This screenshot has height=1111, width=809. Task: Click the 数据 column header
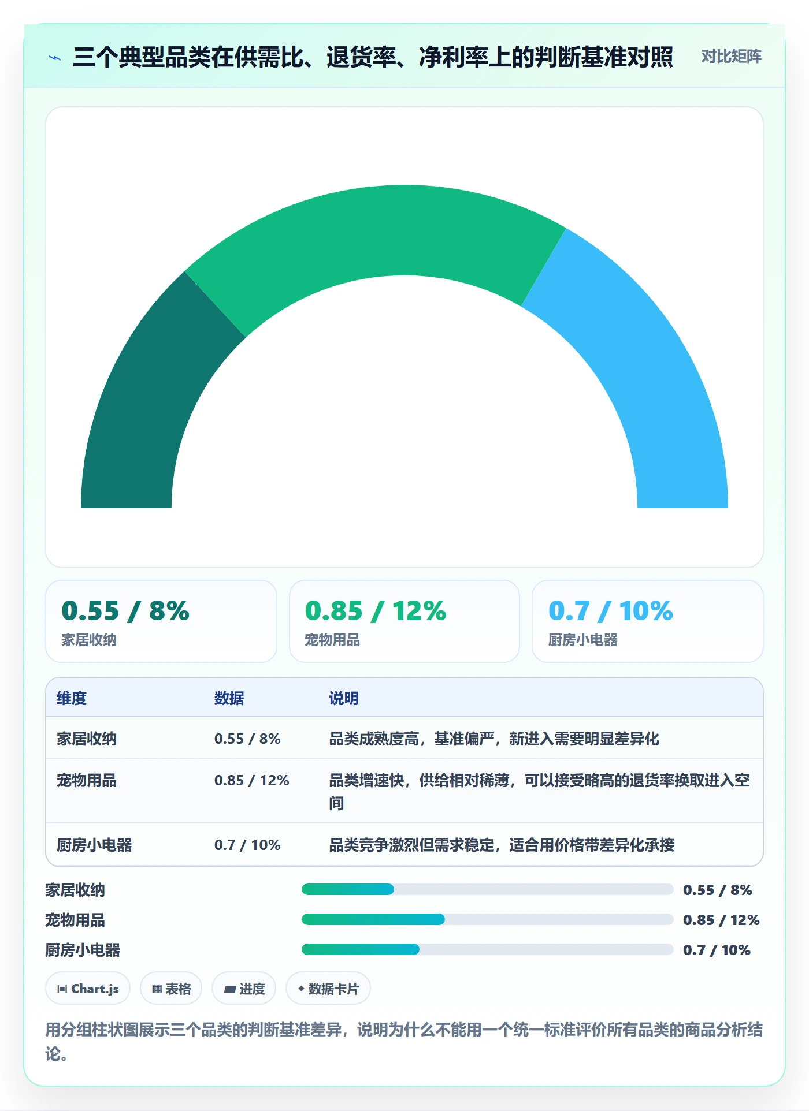pyautogui.click(x=229, y=698)
